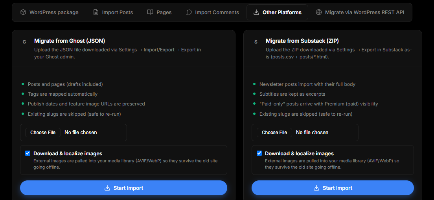Go to Import Comments tab
The image size is (434, 200).
point(213,13)
